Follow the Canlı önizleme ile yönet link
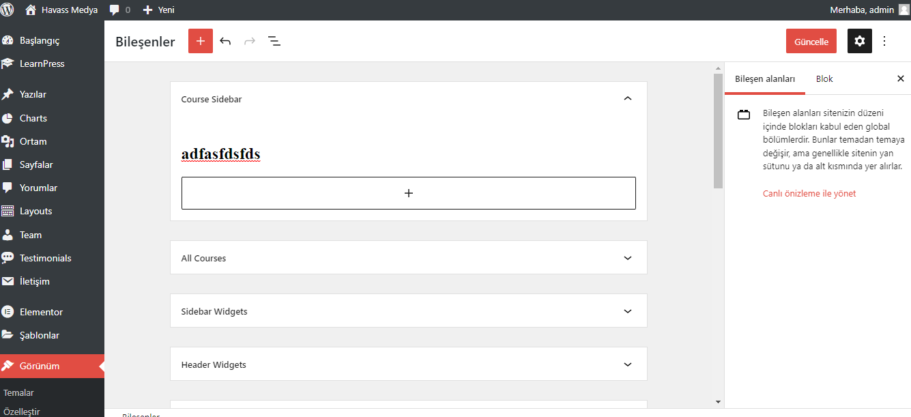Image resolution: width=911 pixels, height=417 pixels. 809,193
